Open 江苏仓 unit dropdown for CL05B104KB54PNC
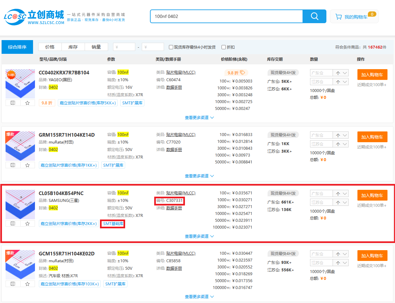Image resolution: width=395 pixels, height=303 pixels. [341, 203]
